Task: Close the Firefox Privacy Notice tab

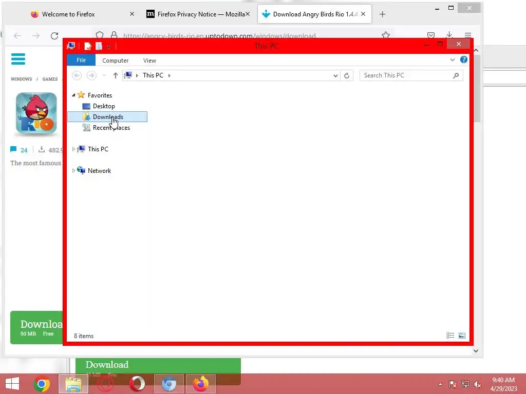Action: click(248, 14)
